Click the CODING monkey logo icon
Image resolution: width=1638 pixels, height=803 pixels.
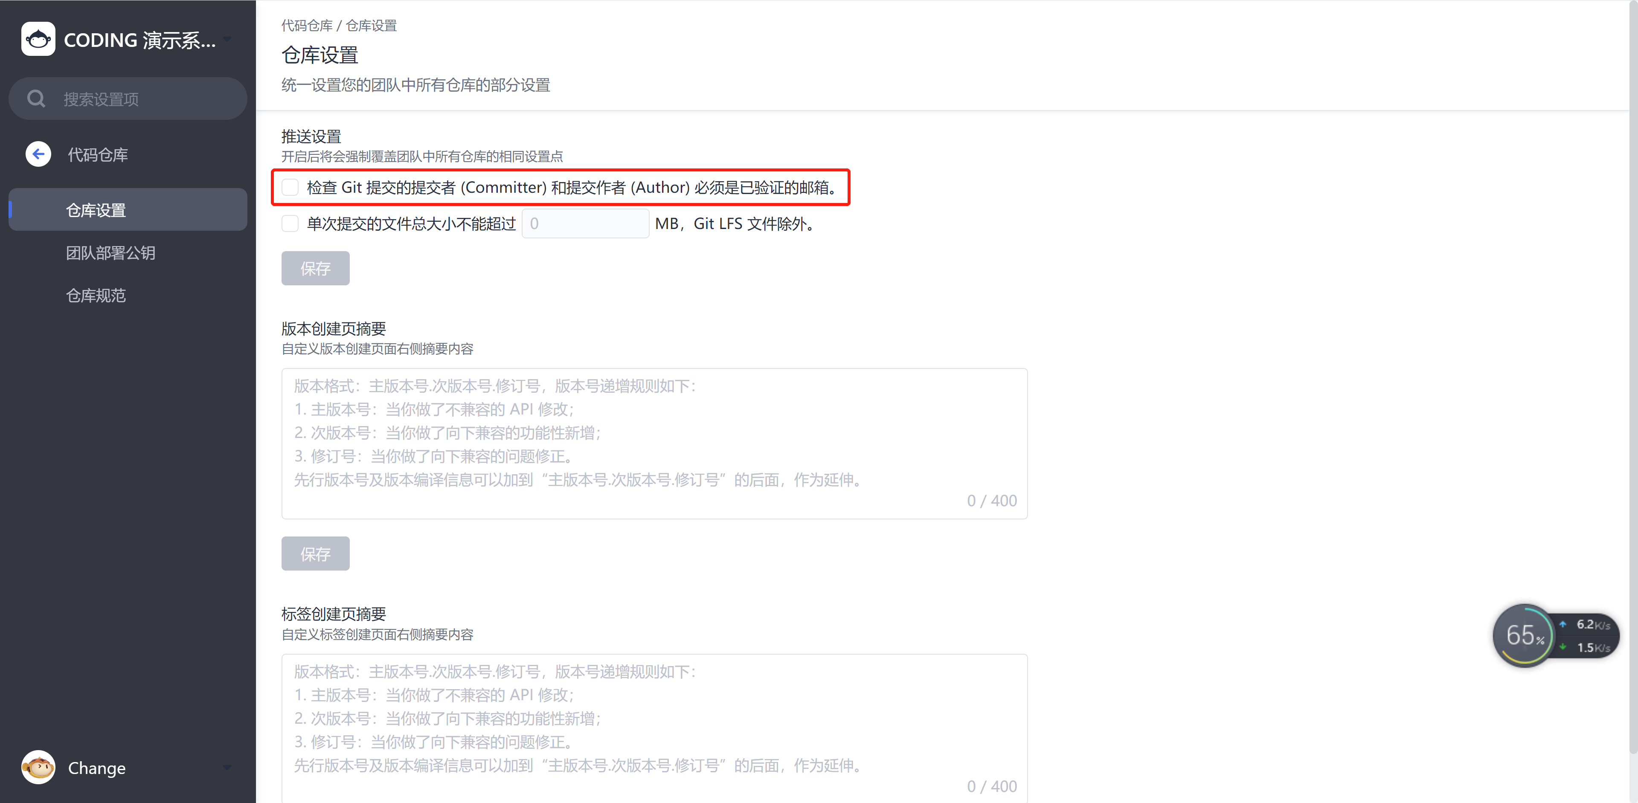tap(38, 39)
